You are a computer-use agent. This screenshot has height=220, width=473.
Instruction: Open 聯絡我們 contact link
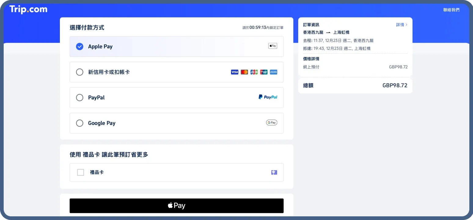click(x=451, y=10)
